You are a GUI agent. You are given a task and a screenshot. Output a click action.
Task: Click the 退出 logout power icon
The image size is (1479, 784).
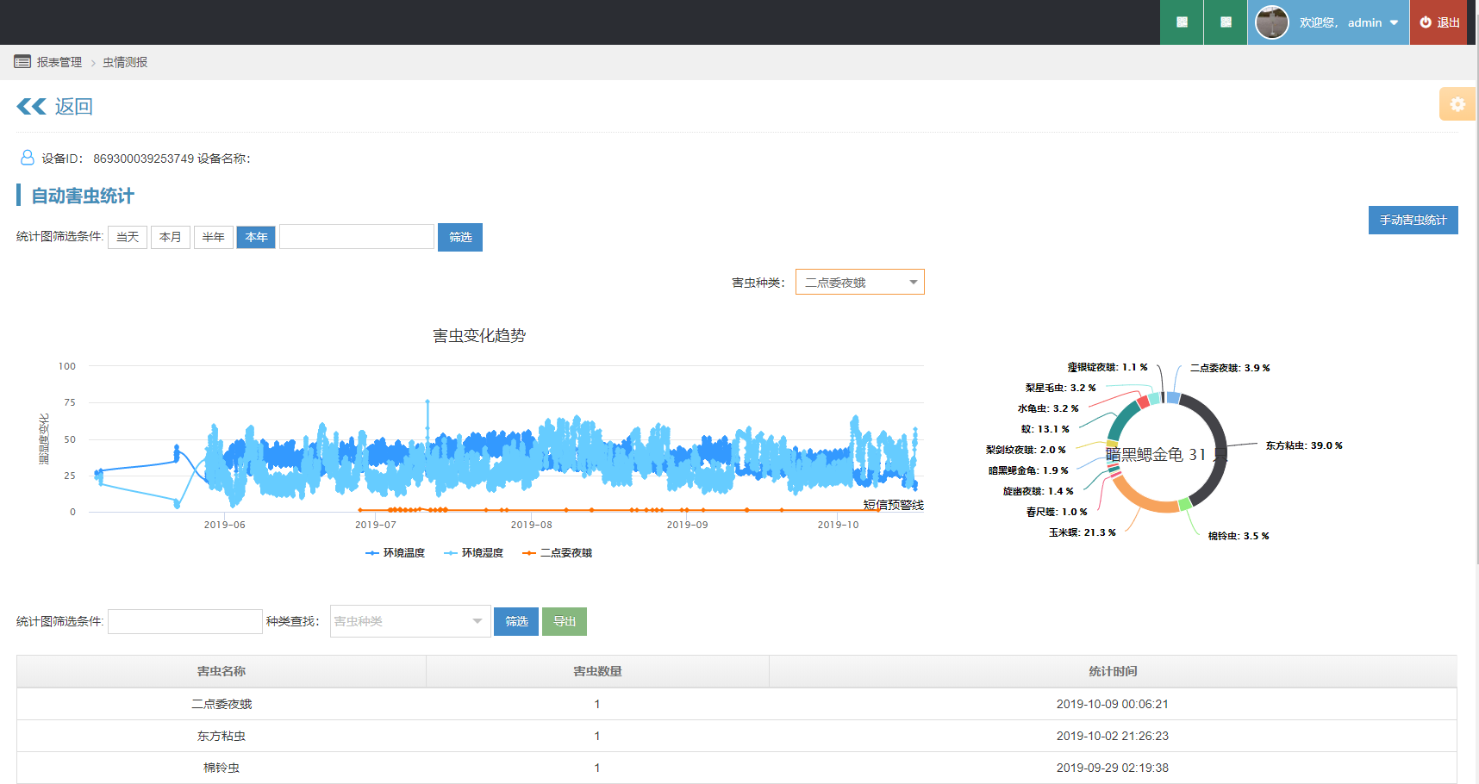point(1426,22)
